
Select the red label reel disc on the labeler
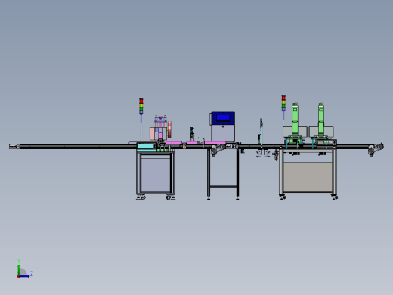click(x=169, y=129)
